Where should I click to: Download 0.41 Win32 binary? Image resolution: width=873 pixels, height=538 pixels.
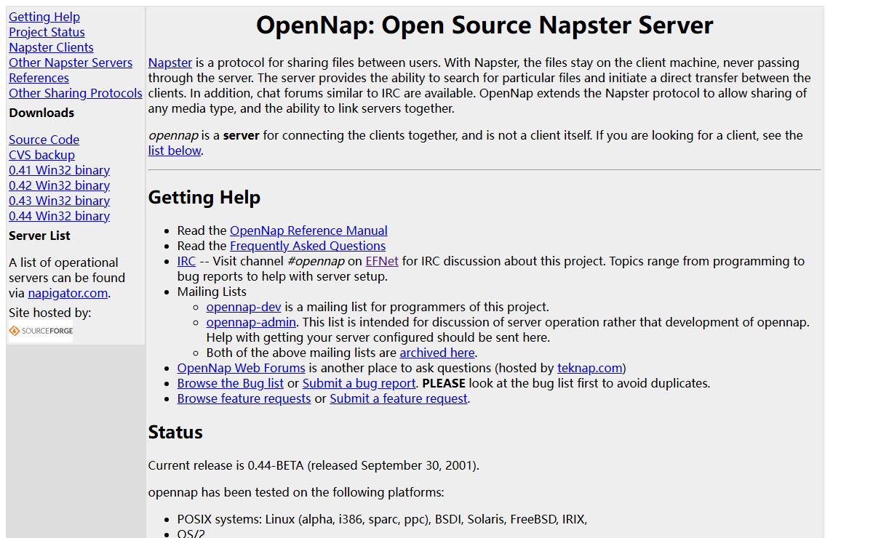[59, 170]
